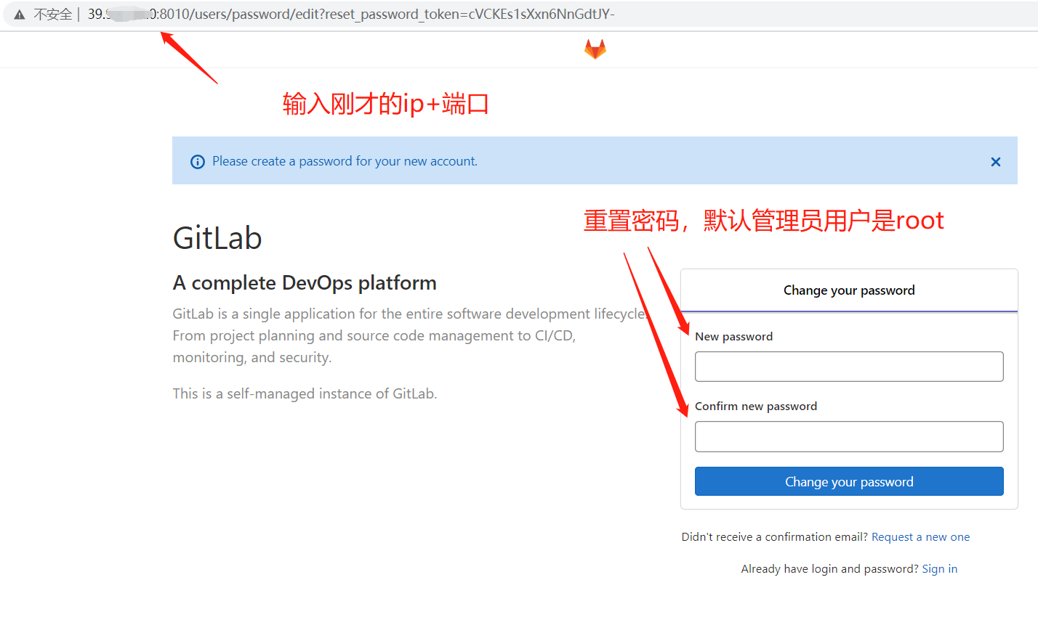This screenshot has width=1038, height=617.
Task: Dismiss the password notice with the X icon
Action: pos(995,161)
